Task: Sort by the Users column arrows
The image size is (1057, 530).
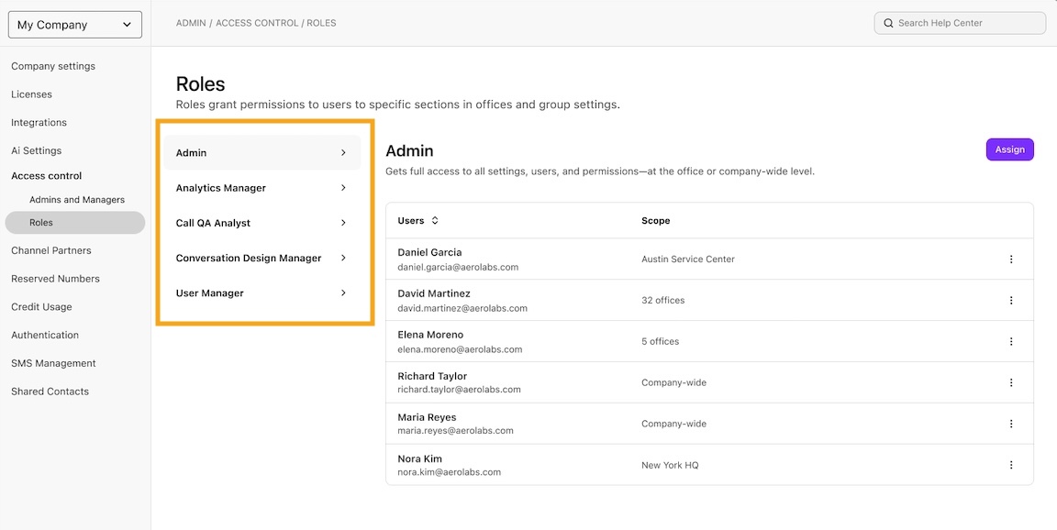Action: (x=435, y=220)
